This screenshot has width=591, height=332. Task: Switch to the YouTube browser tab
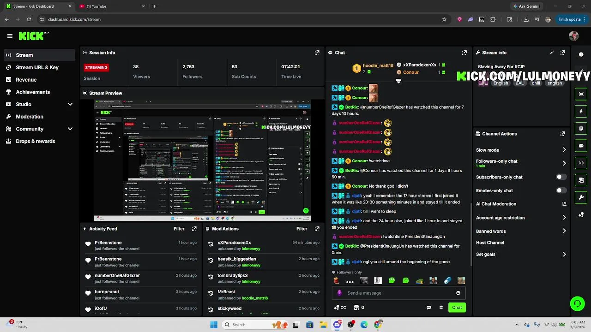[x=112, y=6]
